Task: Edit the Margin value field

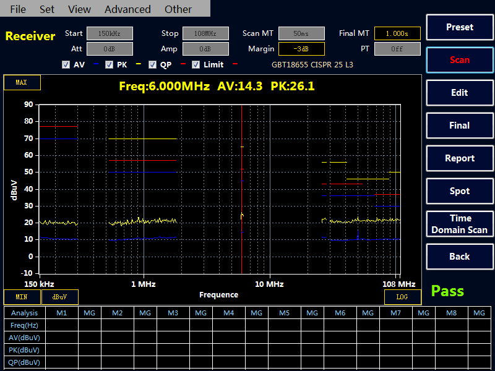Action: [301, 49]
